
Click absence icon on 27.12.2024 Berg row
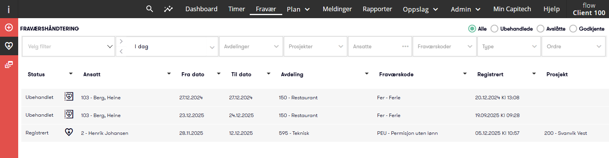pos(69,97)
